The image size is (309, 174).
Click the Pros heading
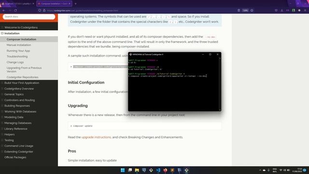pyautogui.click(x=72, y=151)
